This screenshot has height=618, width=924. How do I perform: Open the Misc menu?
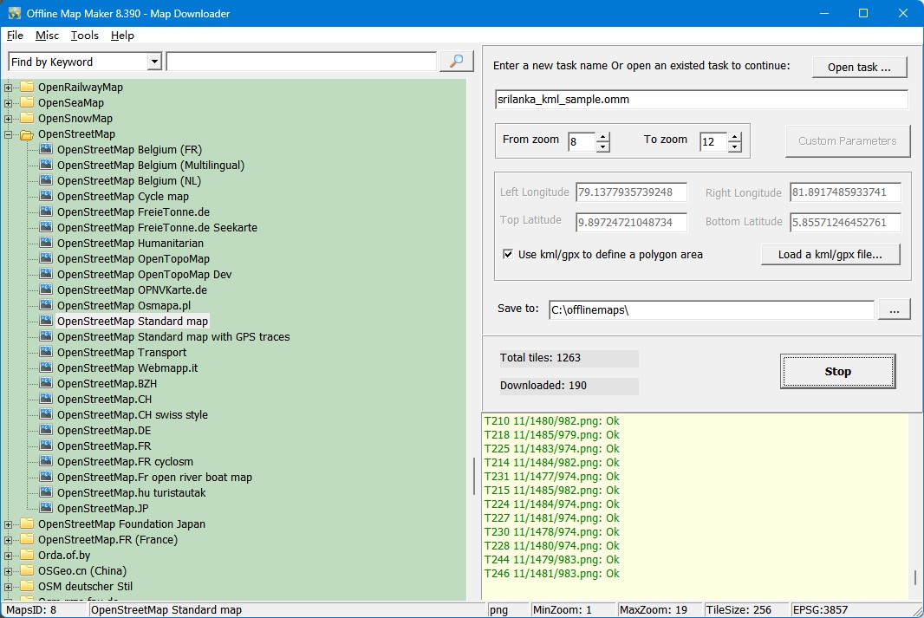[x=47, y=36]
